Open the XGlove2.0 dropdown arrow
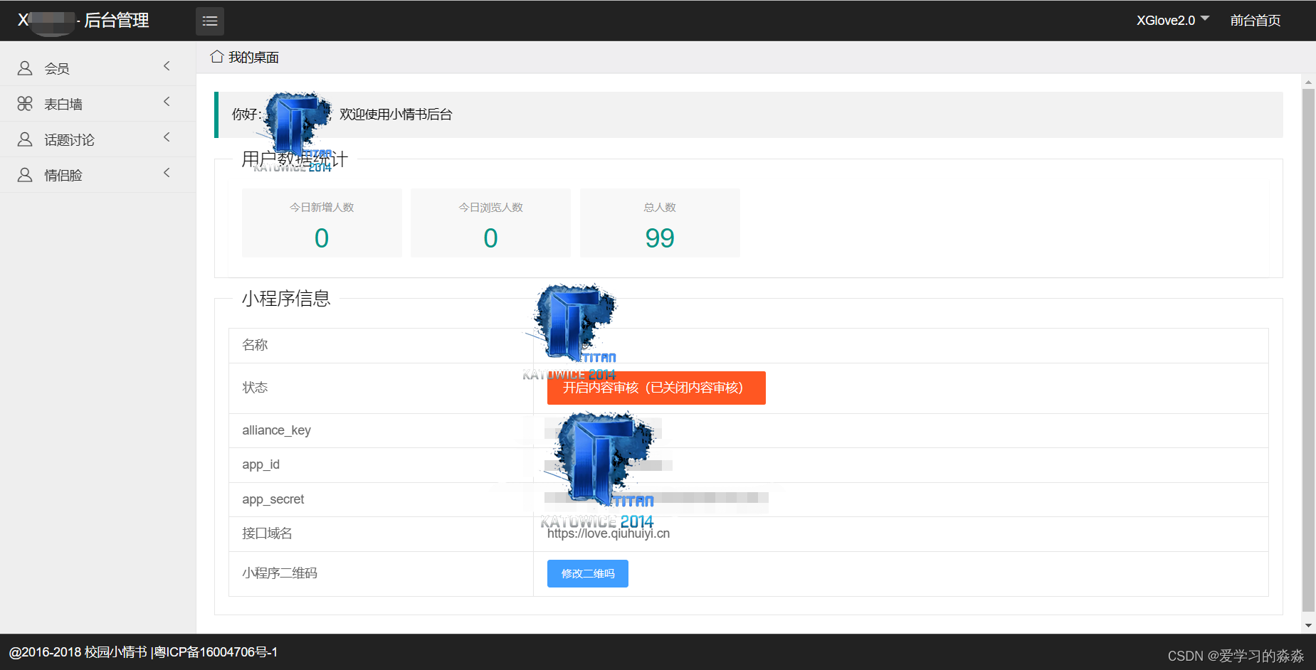Viewport: 1316px width, 670px height. pyautogui.click(x=1205, y=18)
